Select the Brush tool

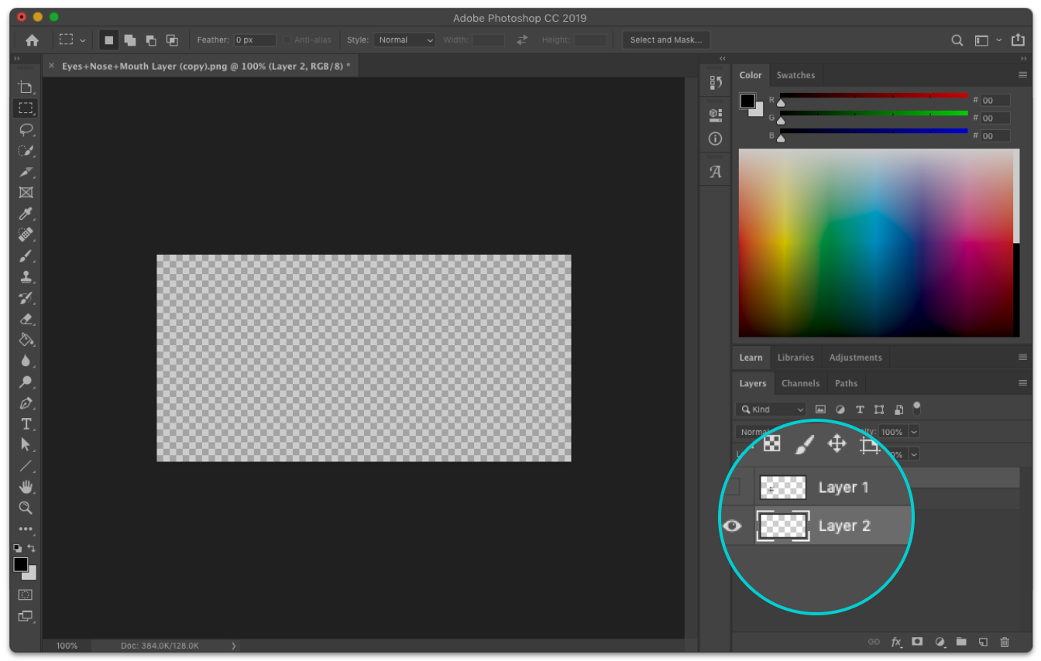pos(26,255)
